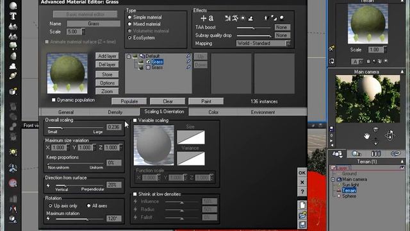The width and height of the screenshot is (410, 231).
Task: Add a plant with the tree icon
Action: 13,46
